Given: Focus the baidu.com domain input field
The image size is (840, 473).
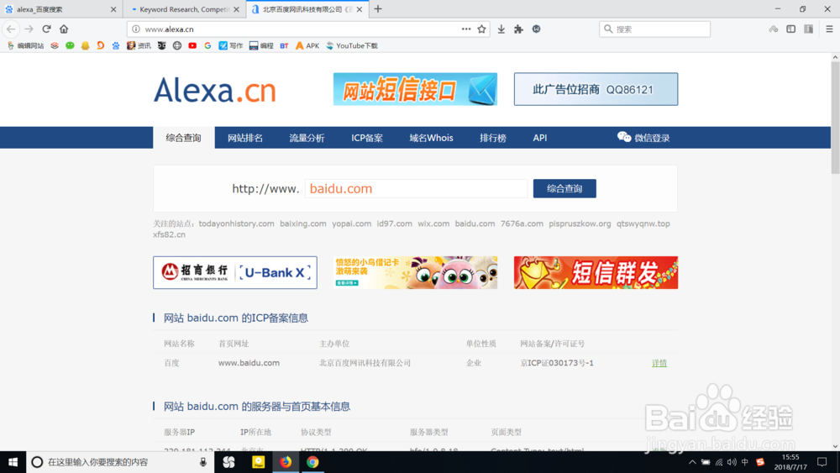Looking at the screenshot, I should pos(417,188).
